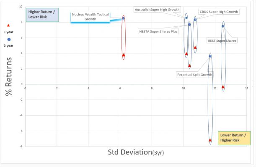Click HESTA 3 year blue data point
The image size is (256, 167).
pos(189,24)
